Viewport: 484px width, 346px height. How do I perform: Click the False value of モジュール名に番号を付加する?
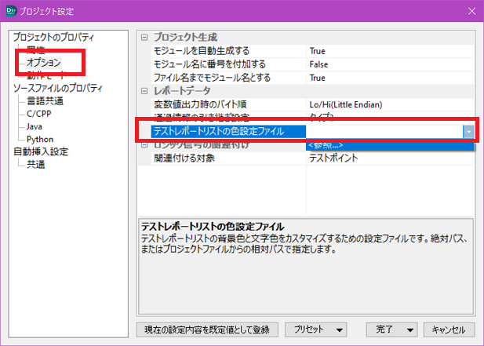click(318, 64)
